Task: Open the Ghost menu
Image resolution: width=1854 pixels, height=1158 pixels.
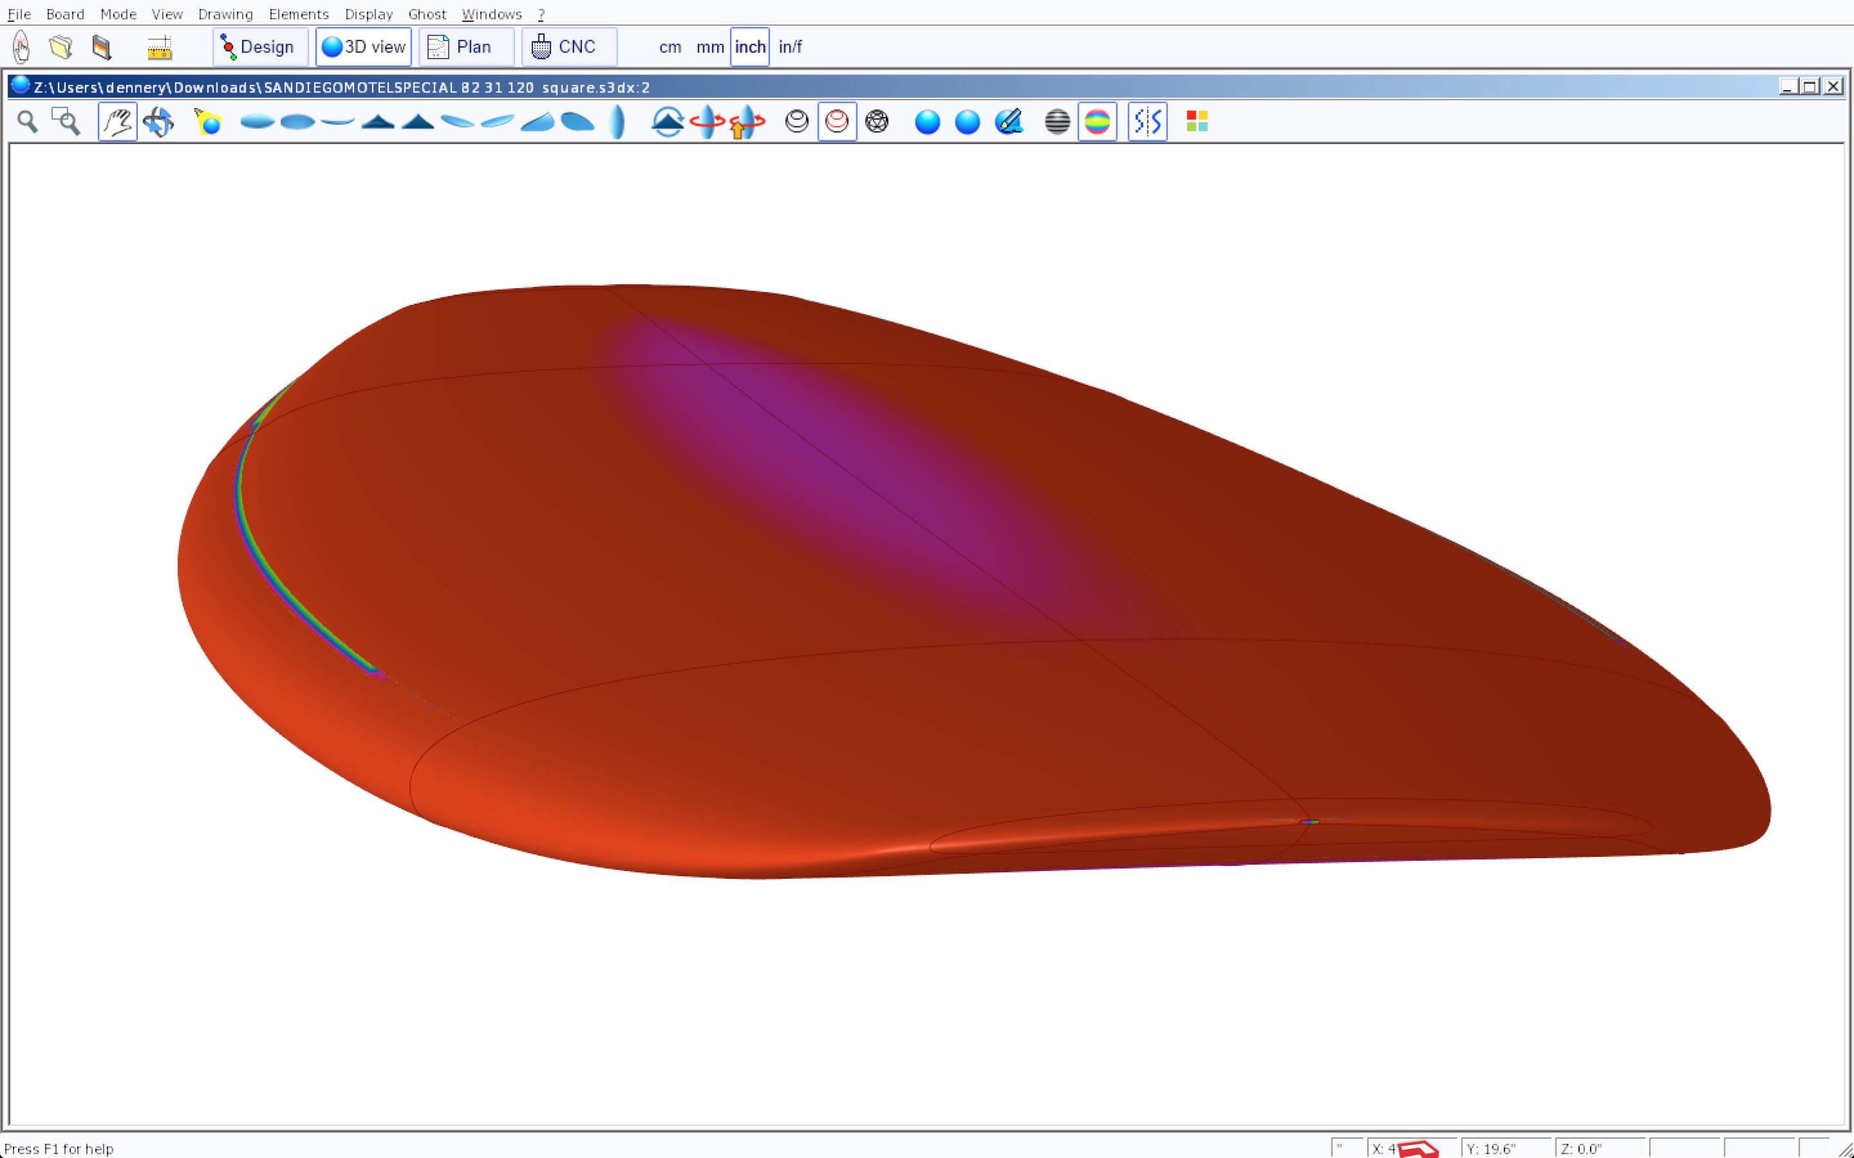Action: 427,14
